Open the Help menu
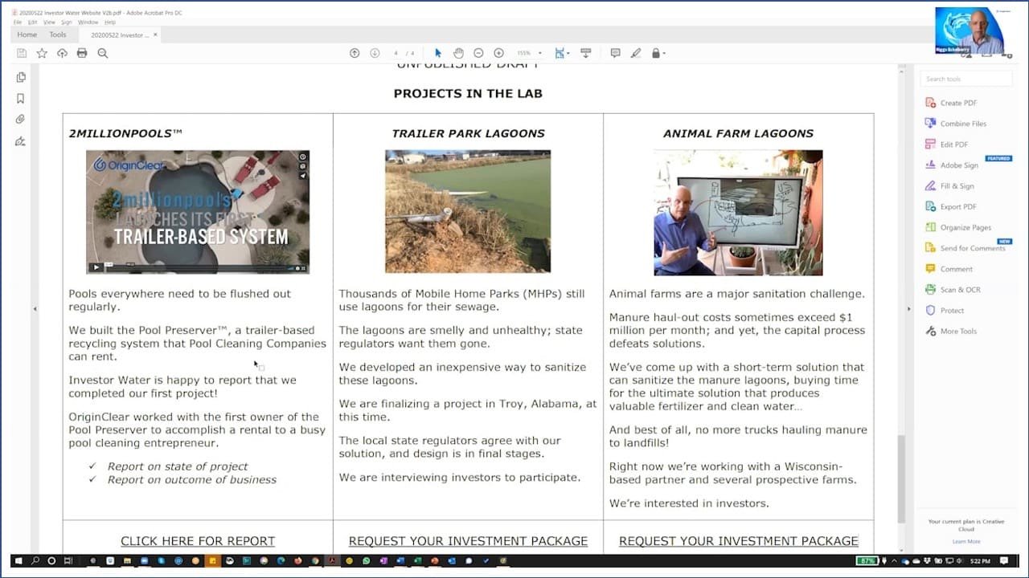 point(110,22)
